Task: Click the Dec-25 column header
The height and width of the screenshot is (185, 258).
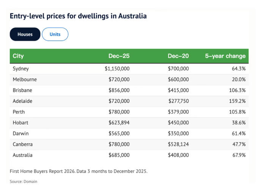Action: (119, 56)
